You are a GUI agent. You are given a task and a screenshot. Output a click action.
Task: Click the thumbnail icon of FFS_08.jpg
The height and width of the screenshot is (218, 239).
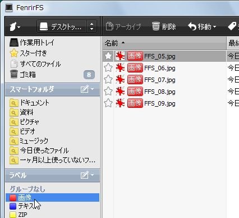pos(120,92)
